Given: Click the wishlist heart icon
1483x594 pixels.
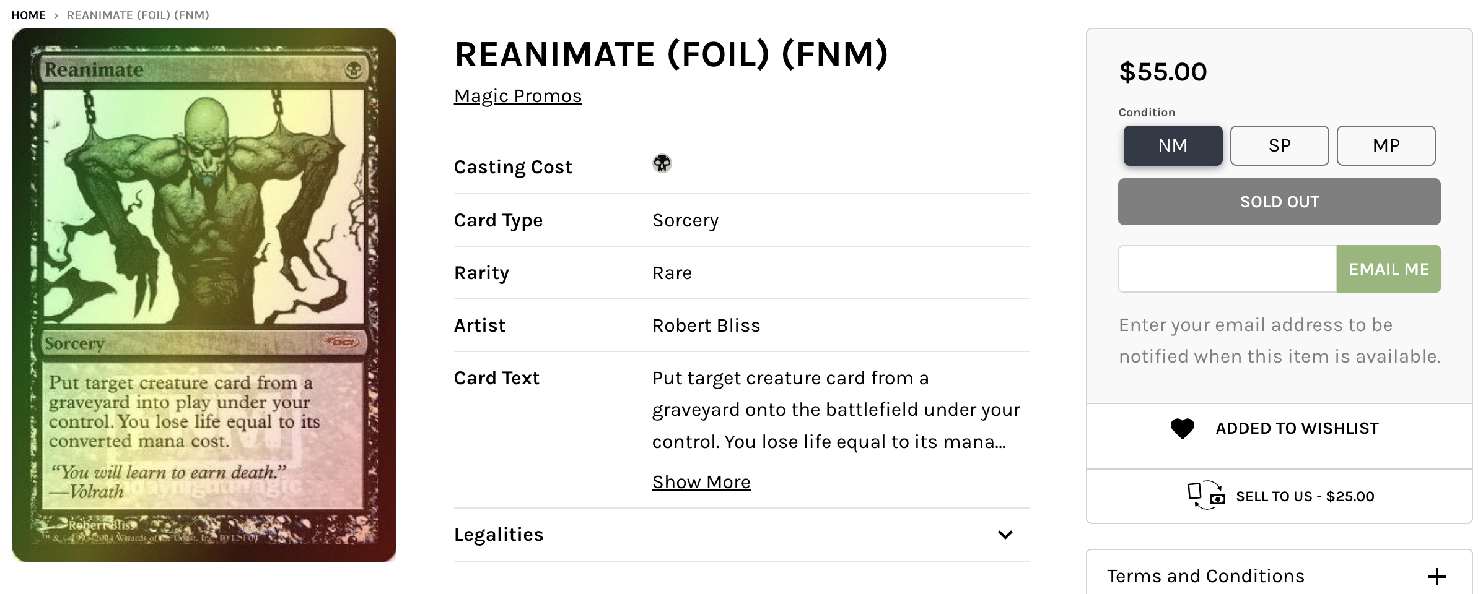Looking at the screenshot, I should [x=1182, y=429].
